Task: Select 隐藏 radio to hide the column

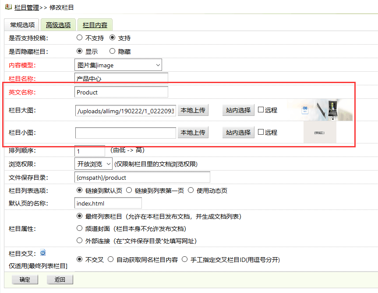Action: coord(112,51)
